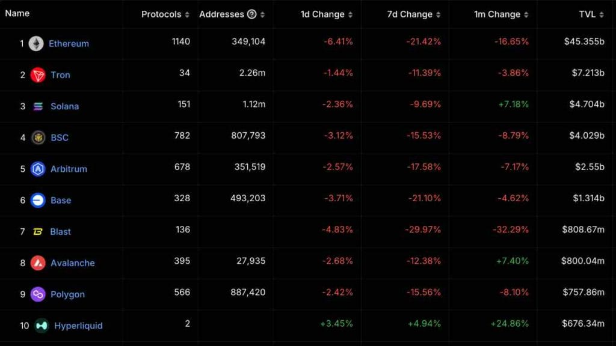Click the Solana logo icon
The width and height of the screenshot is (616, 346).
tap(38, 106)
